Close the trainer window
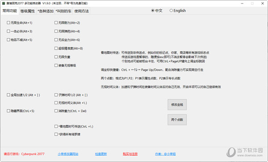Viewport: 268px width, 162px height. (x=263, y=4)
